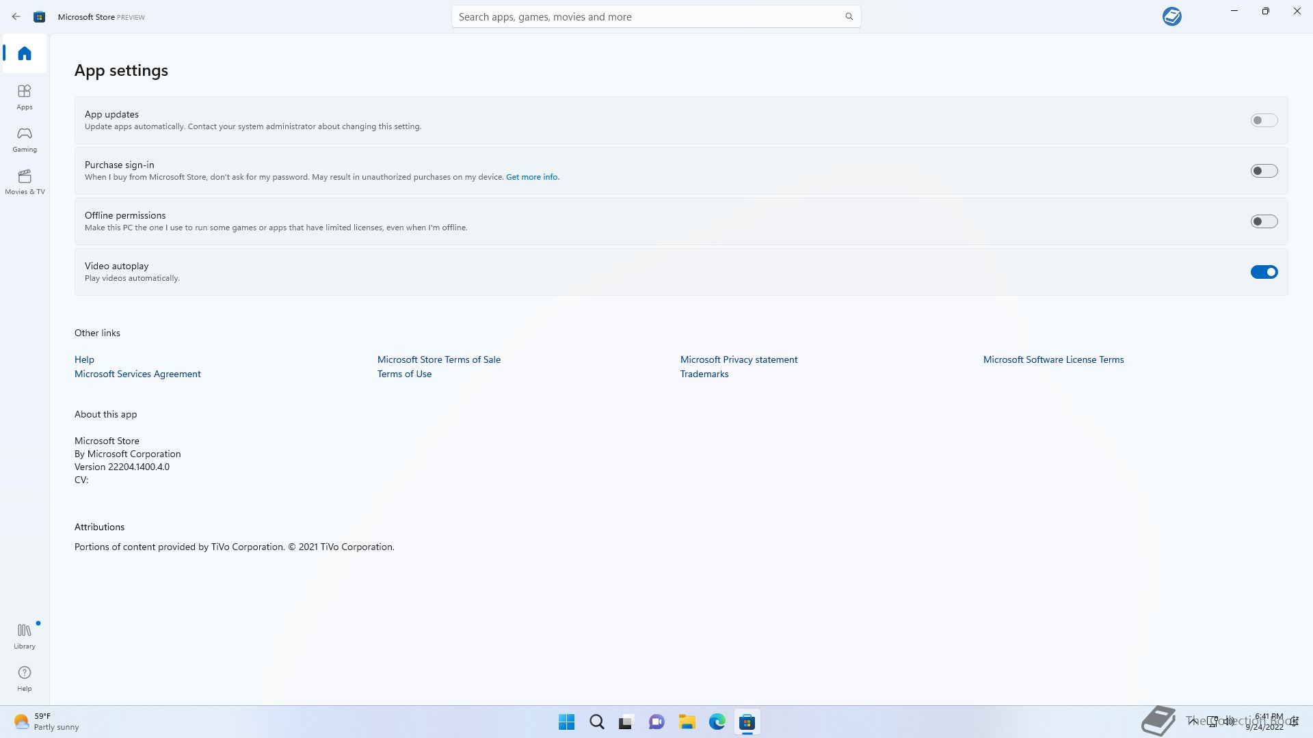Go to the Store Home page

pyautogui.click(x=25, y=53)
